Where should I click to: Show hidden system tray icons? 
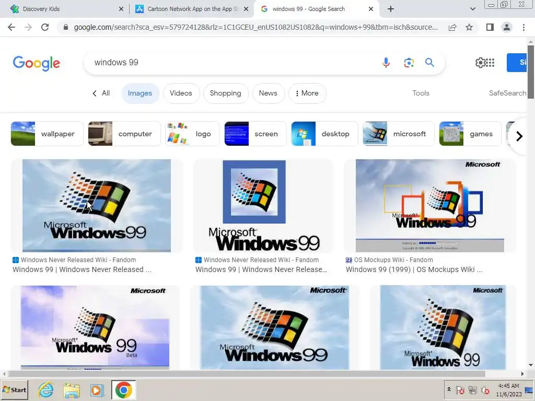tap(449, 390)
